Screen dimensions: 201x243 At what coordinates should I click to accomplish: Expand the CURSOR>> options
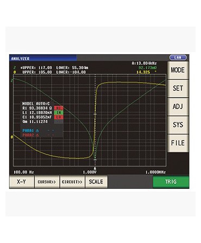pos(47,182)
